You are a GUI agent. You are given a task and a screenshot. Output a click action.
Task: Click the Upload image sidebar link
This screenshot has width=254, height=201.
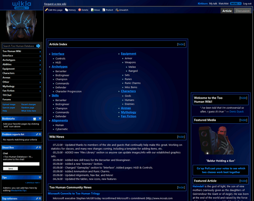(x=9, y=104)
